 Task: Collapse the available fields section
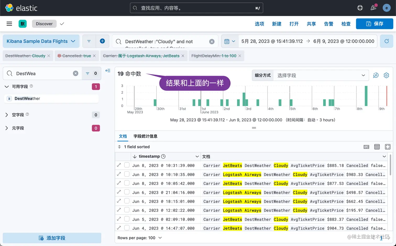click(7, 86)
